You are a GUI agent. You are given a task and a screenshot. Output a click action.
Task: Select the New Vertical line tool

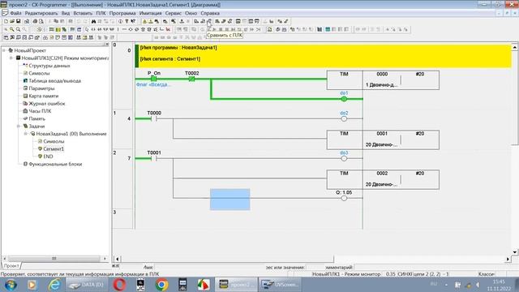click(118, 29)
